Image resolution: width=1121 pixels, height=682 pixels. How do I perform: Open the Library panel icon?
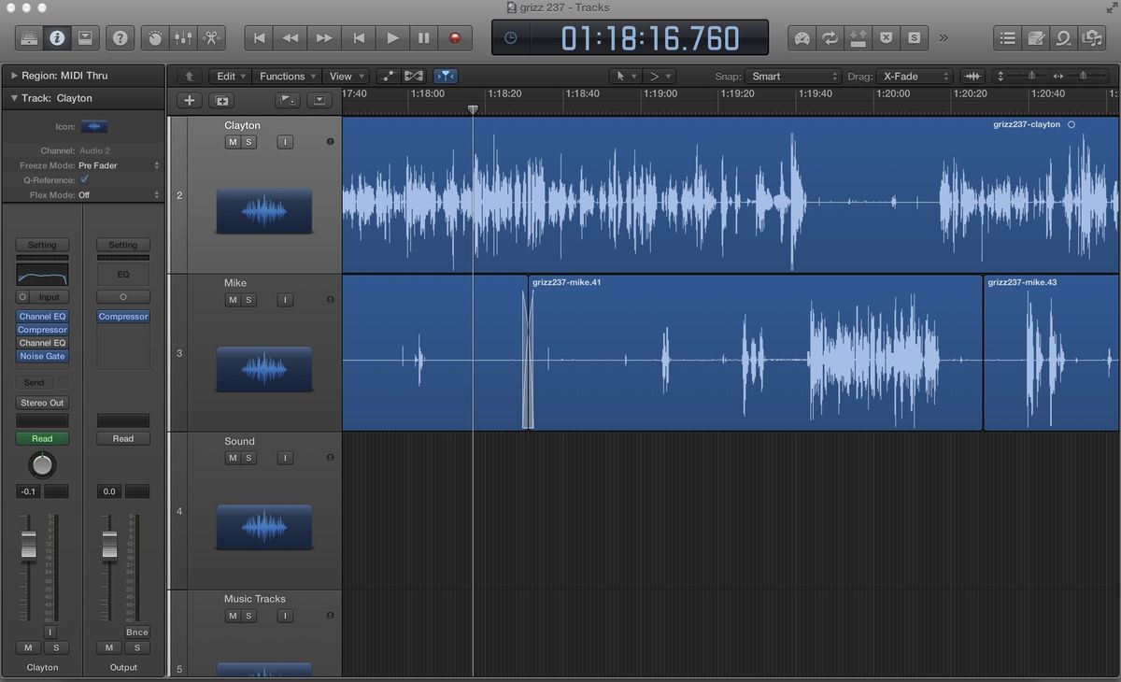(31, 38)
